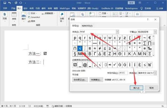Viewport: 167px width, 108px height.
Task: Click the symbol grid scroll down arrow
Action: (x=153, y=55)
